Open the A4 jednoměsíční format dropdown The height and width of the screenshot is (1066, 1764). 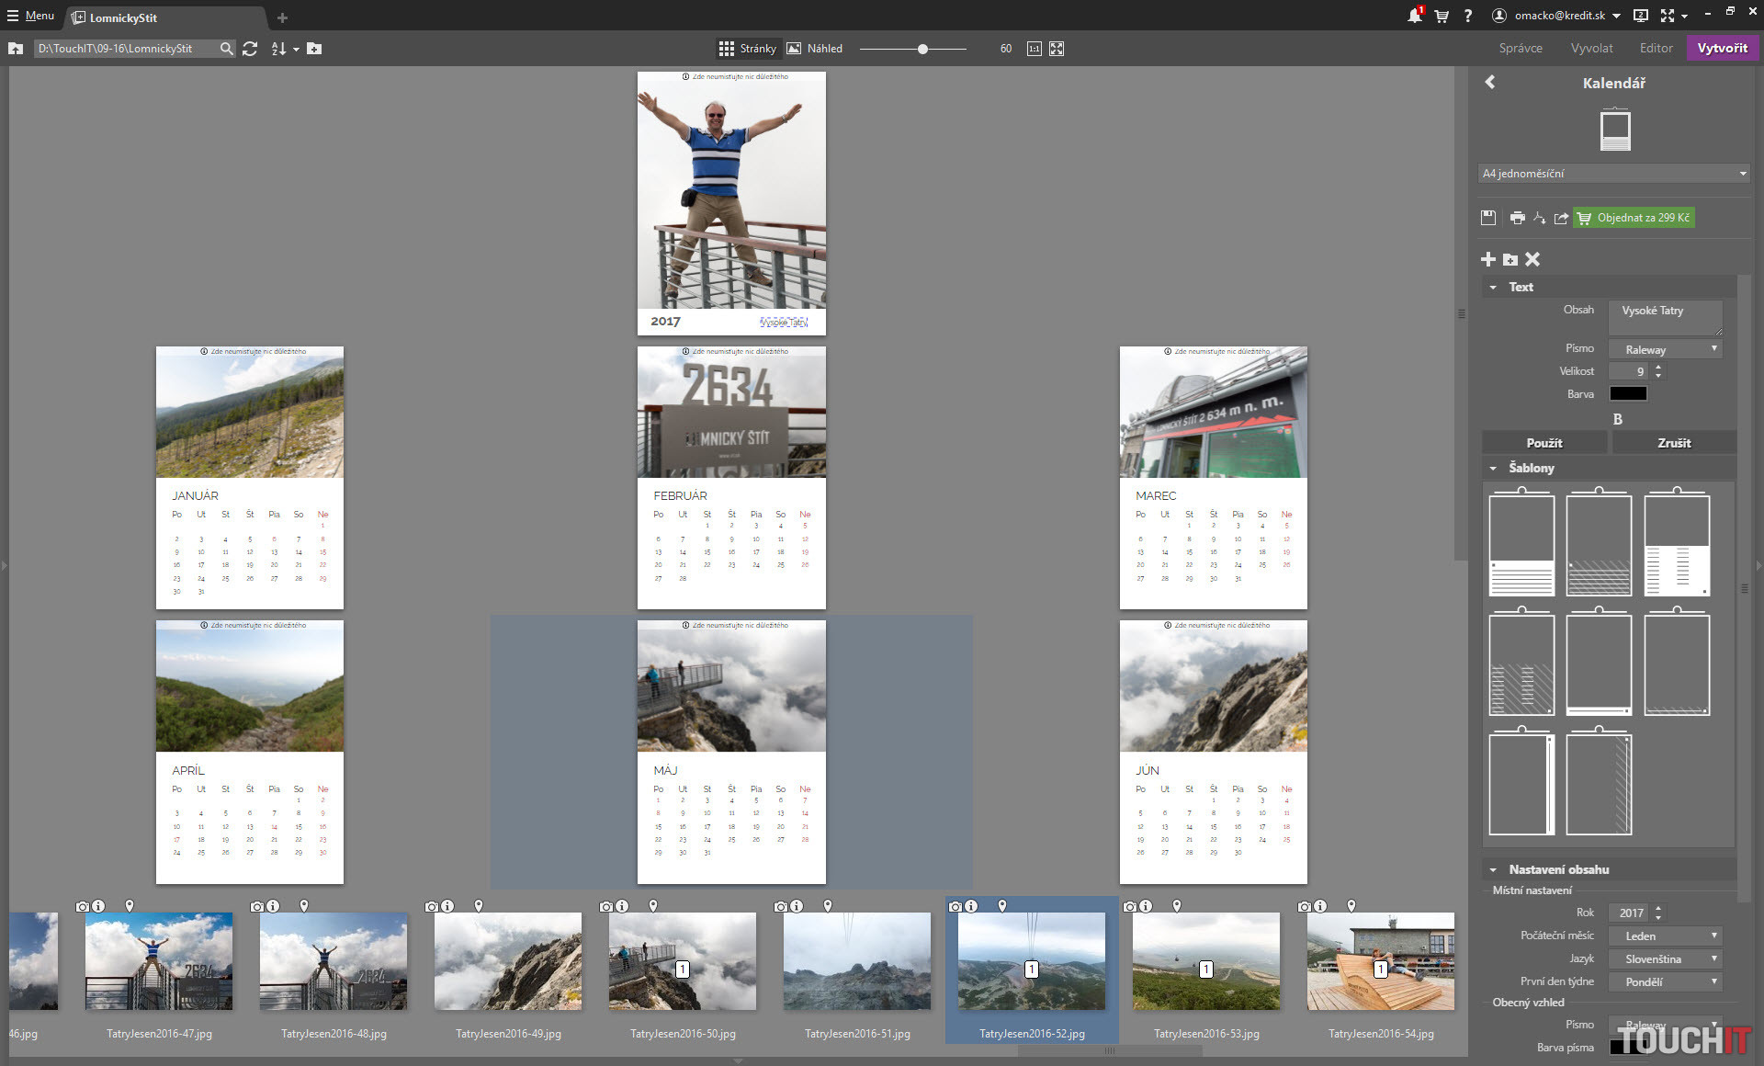(x=1613, y=174)
